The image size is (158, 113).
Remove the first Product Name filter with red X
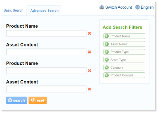tap(89, 33)
